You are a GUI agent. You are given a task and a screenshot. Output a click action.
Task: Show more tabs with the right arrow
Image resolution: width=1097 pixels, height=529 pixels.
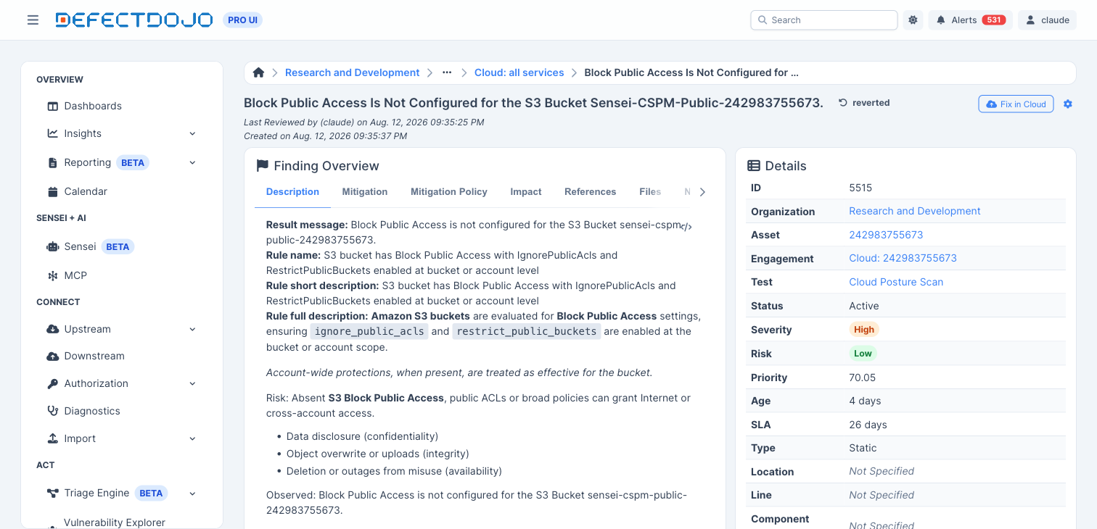(x=702, y=192)
